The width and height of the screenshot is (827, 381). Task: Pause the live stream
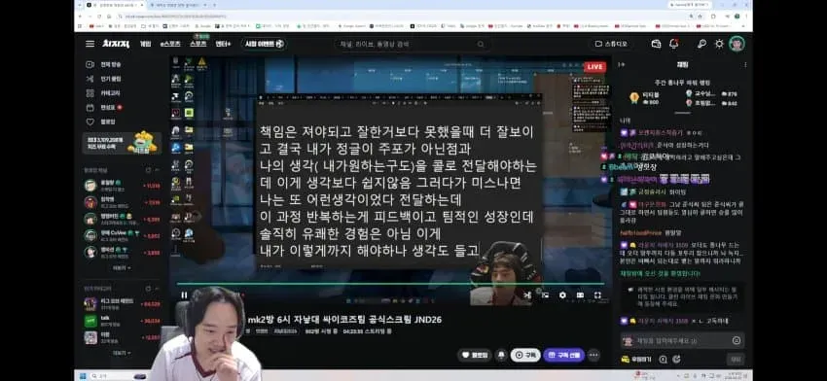point(184,295)
